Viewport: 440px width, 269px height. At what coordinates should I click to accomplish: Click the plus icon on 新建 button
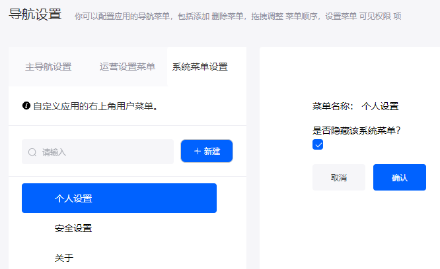(x=198, y=151)
